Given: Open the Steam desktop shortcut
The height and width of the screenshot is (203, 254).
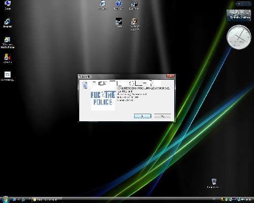Looking at the screenshot, I should point(118,23).
